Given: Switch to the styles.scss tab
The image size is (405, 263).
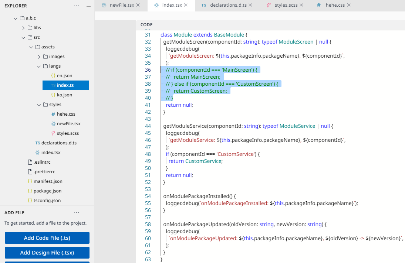Looking at the screenshot, I should [x=286, y=5].
